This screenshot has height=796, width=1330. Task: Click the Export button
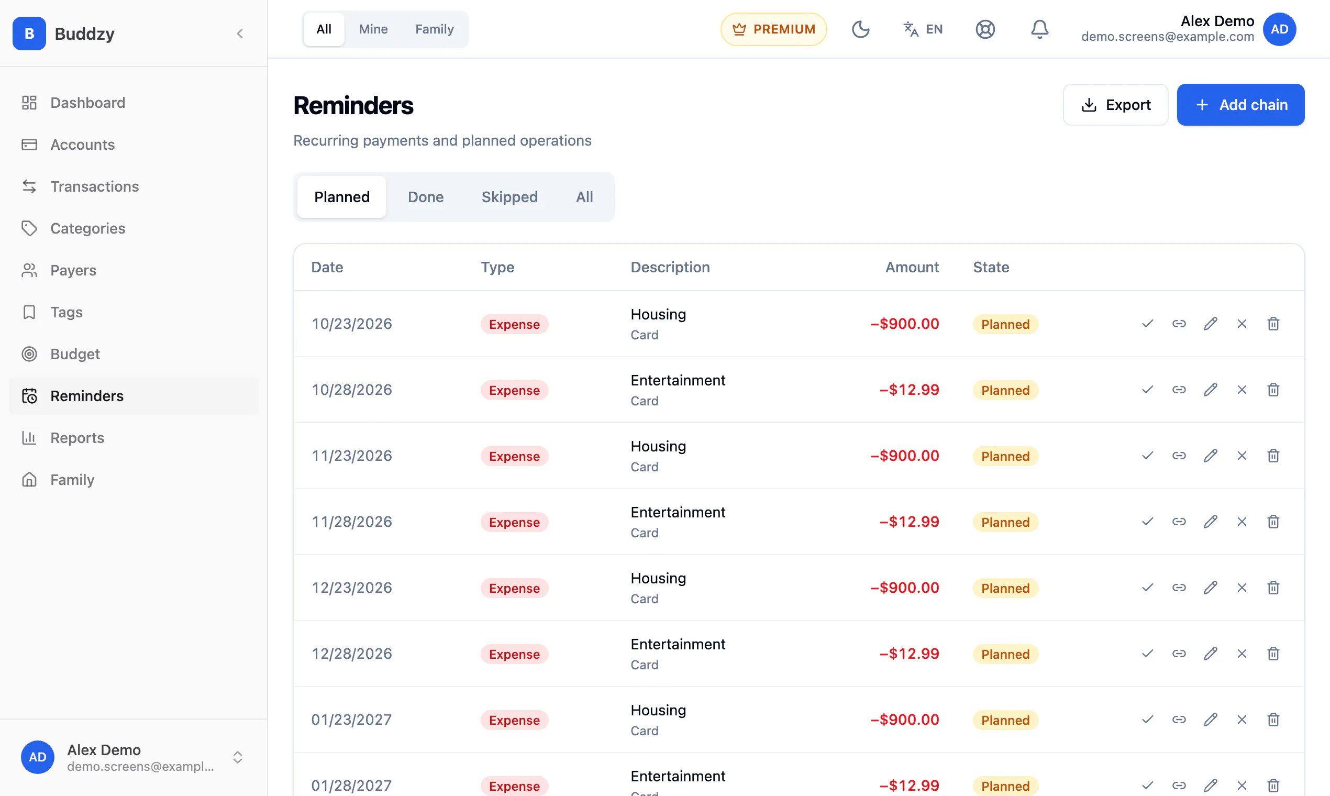[1115, 105]
